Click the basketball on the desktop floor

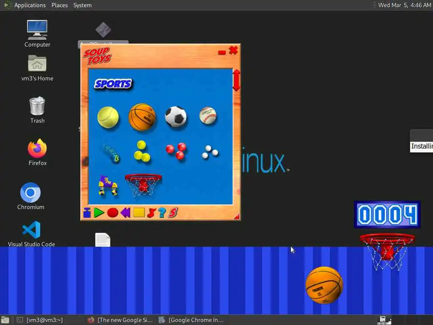pyautogui.click(x=324, y=285)
